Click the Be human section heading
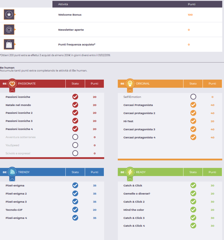 coord(7,68)
